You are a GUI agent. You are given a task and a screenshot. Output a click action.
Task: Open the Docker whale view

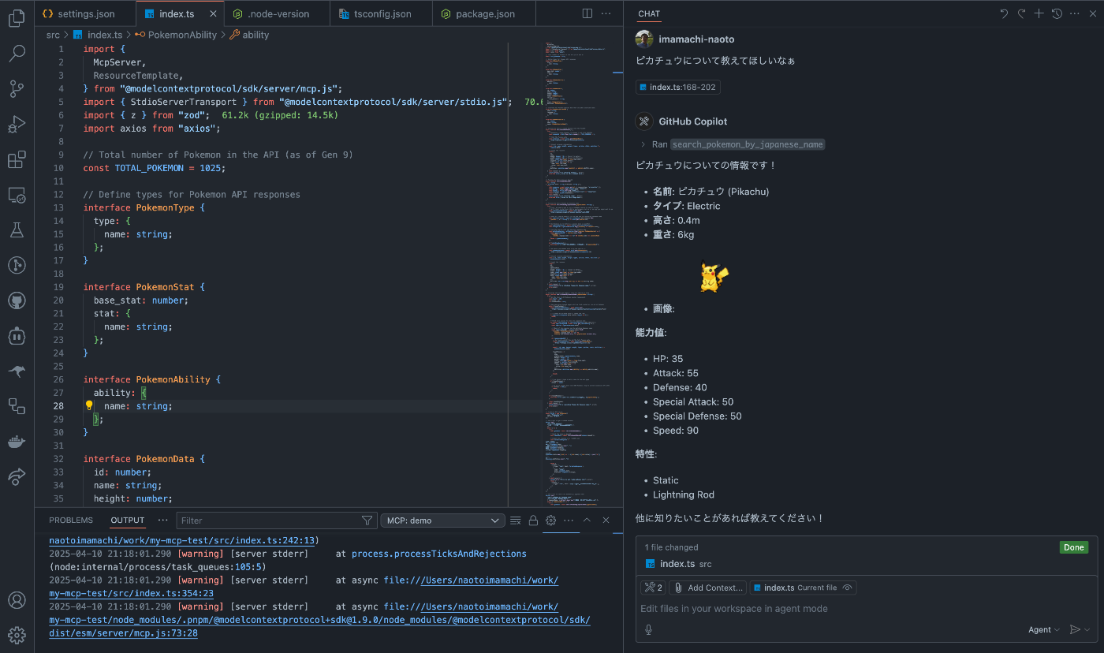17,441
